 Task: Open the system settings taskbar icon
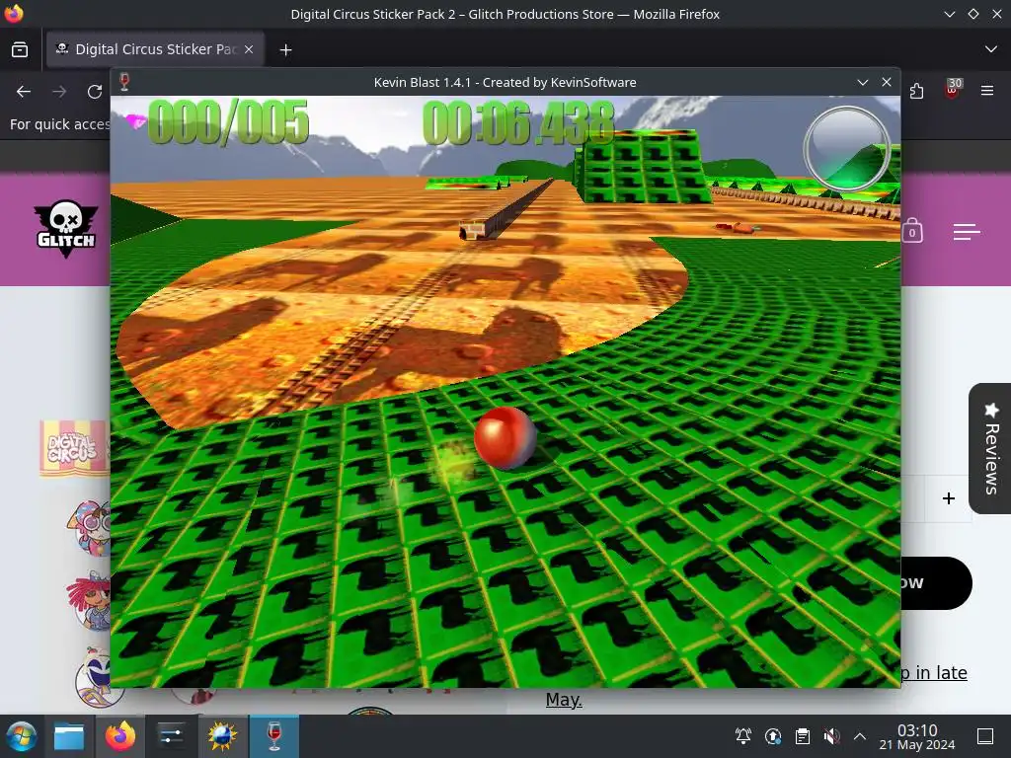pyautogui.click(x=171, y=736)
